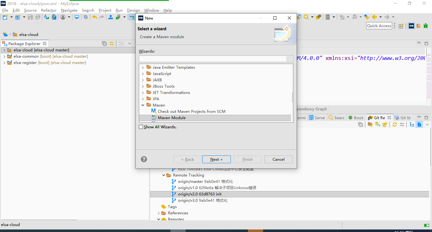Image resolution: width=432 pixels, height=232 pixels.
Task: Click Refresh icon in Git Repositories view
Action: point(395,125)
